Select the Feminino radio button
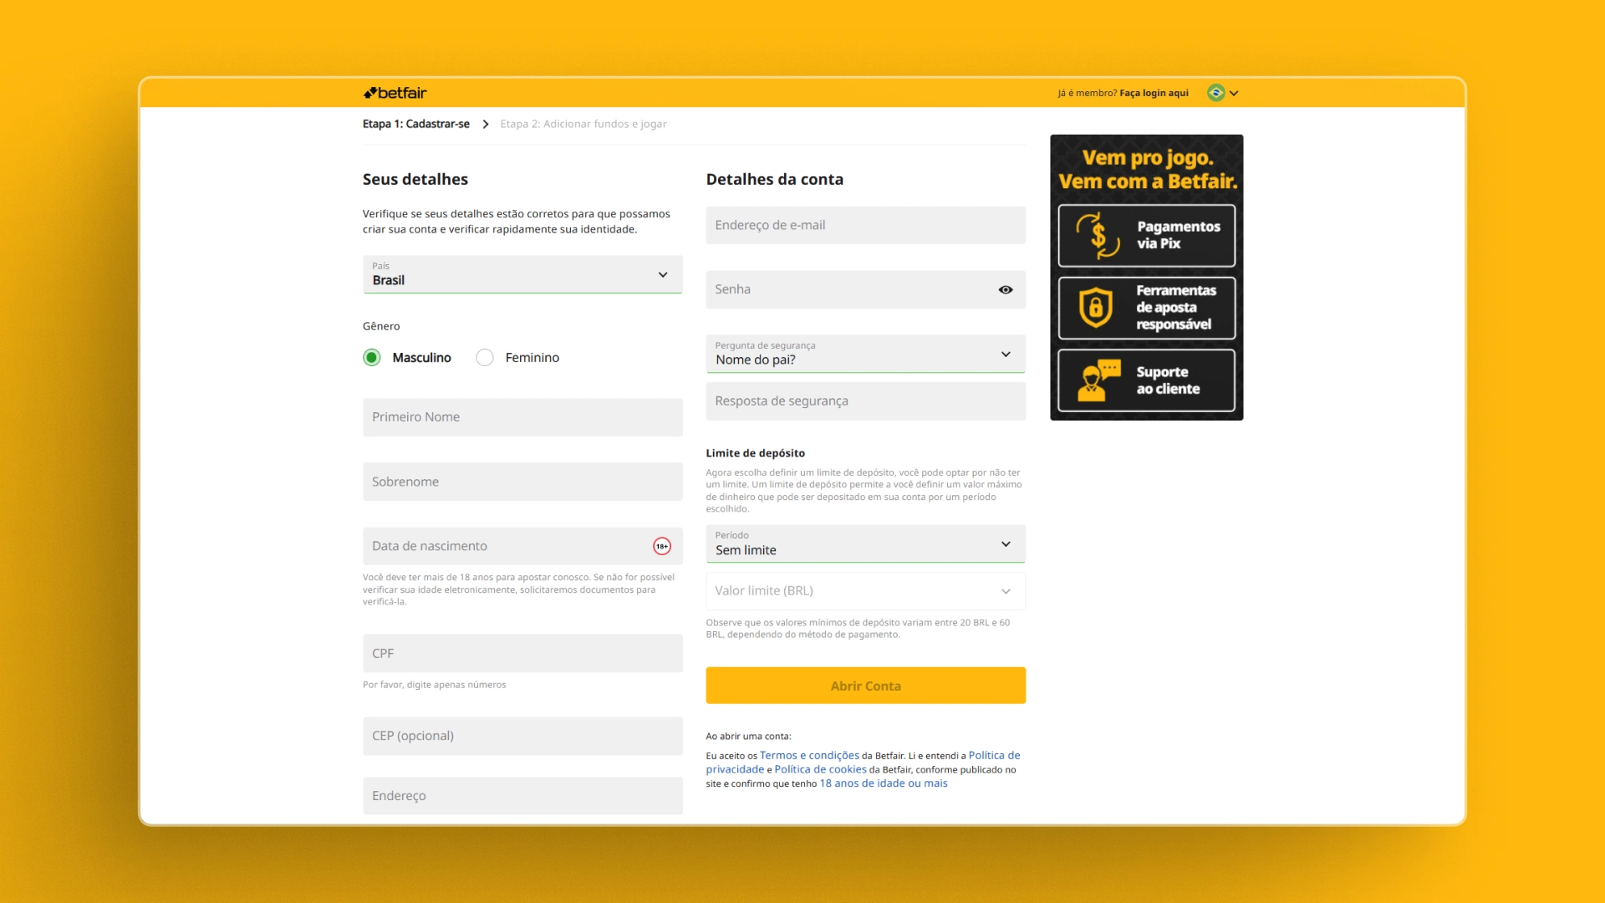 coord(485,358)
